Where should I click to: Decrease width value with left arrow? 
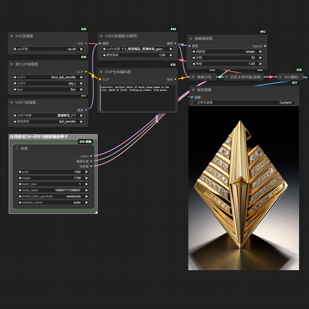click(x=20, y=172)
